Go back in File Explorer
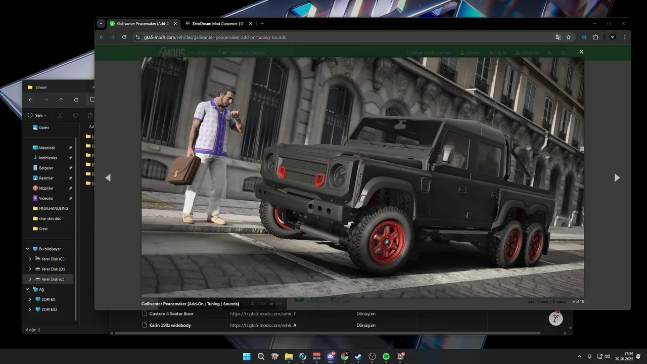This screenshot has width=647, height=364. coord(30,100)
